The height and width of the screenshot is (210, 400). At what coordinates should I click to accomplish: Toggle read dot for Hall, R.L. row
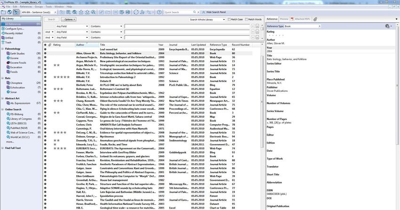(45, 192)
